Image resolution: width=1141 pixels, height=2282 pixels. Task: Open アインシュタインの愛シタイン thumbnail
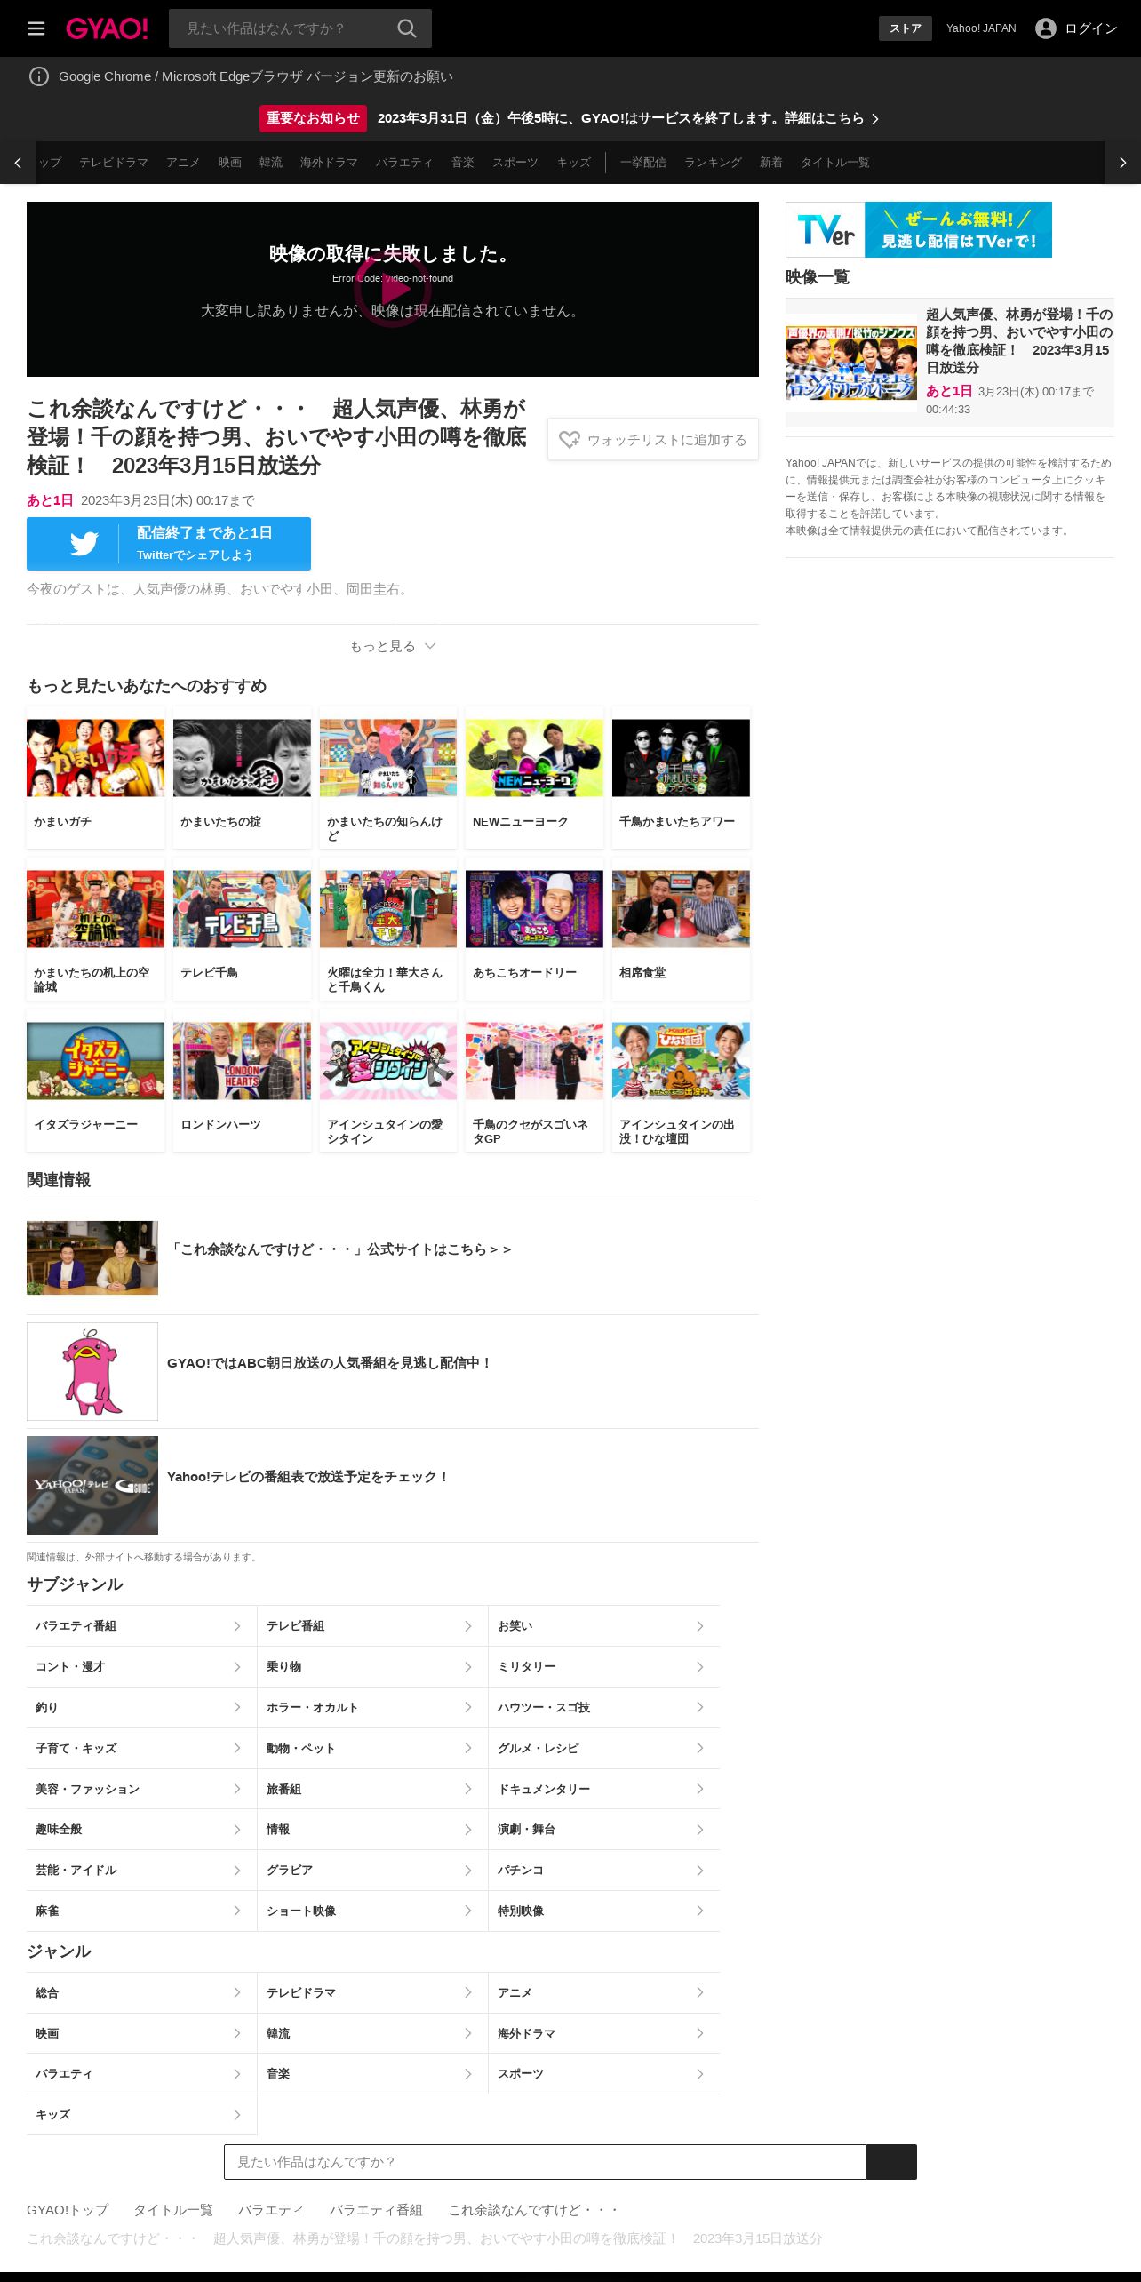pyautogui.click(x=388, y=1061)
